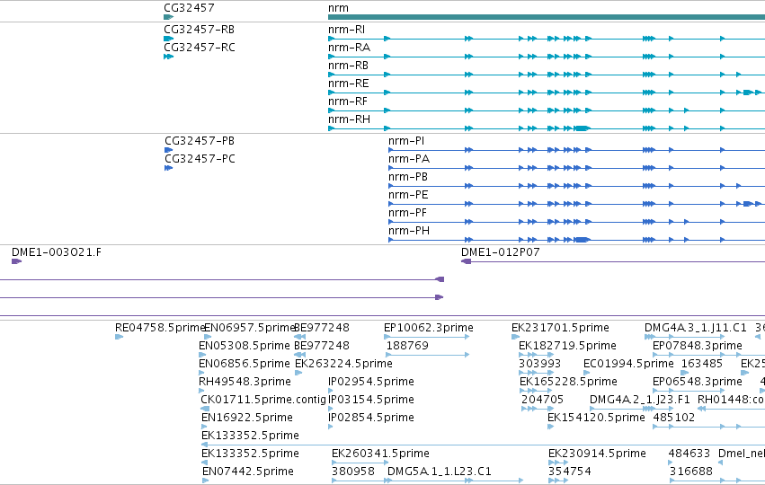Open the IP02854.5prime EST label
Screen dimensions: 765x485
370,418
